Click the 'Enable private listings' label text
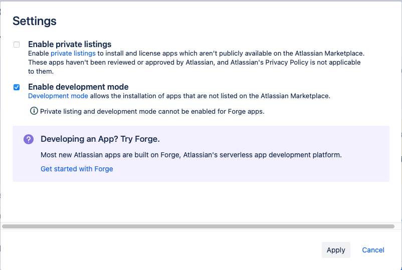Screen dimensions: 402x270 tap(70, 44)
